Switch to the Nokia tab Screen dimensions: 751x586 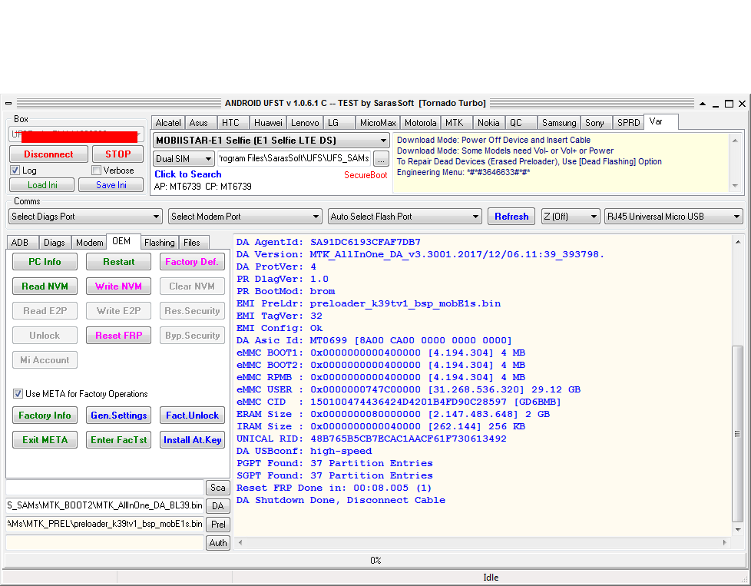tap(488, 123)
